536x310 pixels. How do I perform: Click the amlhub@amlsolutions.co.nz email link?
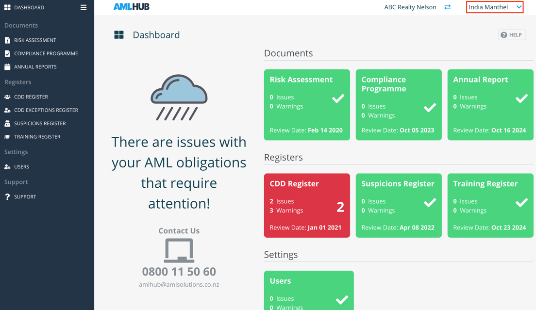coord(179,285)
